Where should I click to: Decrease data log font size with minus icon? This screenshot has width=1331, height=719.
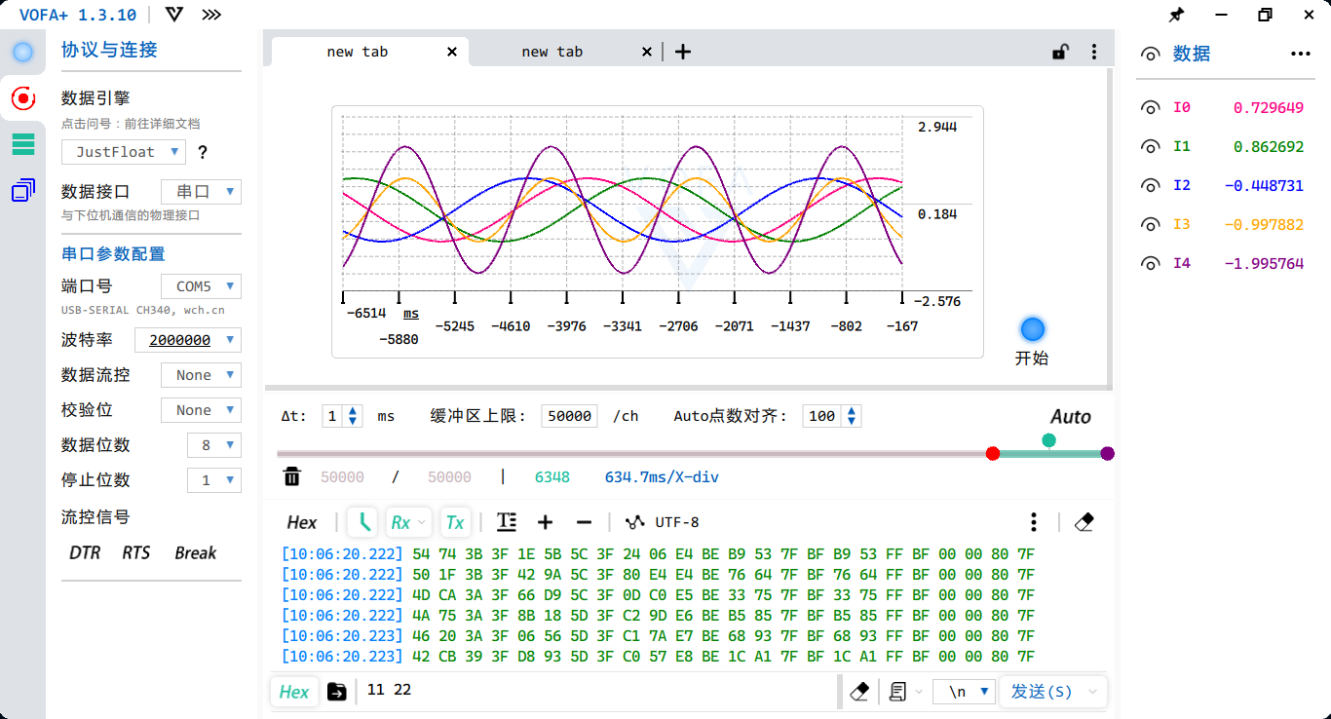point(584,522)
